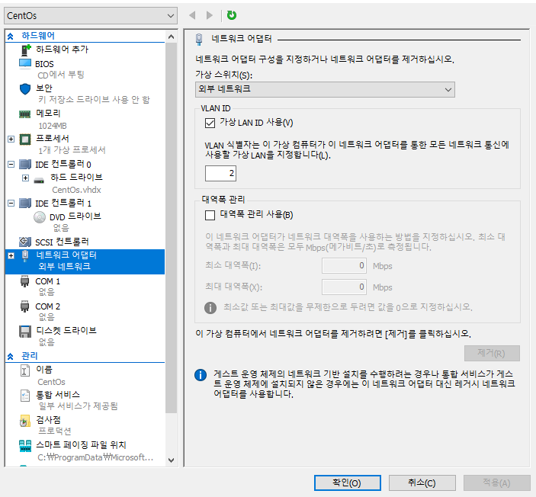The width and height of the screenshot is (536, 497).
Task: Expand the 네트워크 어댑터 tree node
Action: coord(11,255)
